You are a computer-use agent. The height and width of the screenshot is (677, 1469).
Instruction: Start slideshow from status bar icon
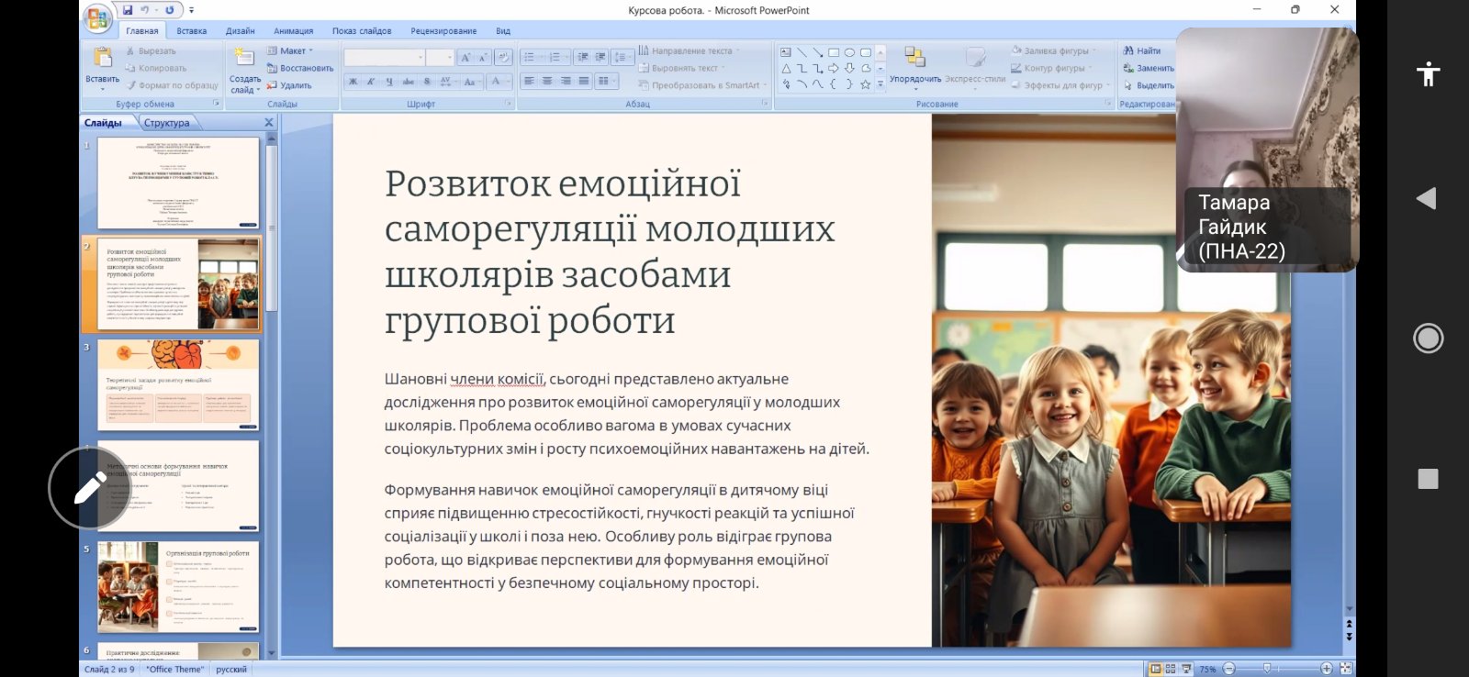(1186, 669)
